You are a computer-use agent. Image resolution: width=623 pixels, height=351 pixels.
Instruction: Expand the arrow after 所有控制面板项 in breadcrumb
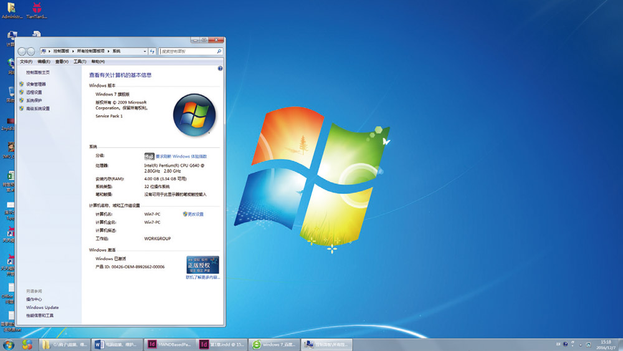108,51
